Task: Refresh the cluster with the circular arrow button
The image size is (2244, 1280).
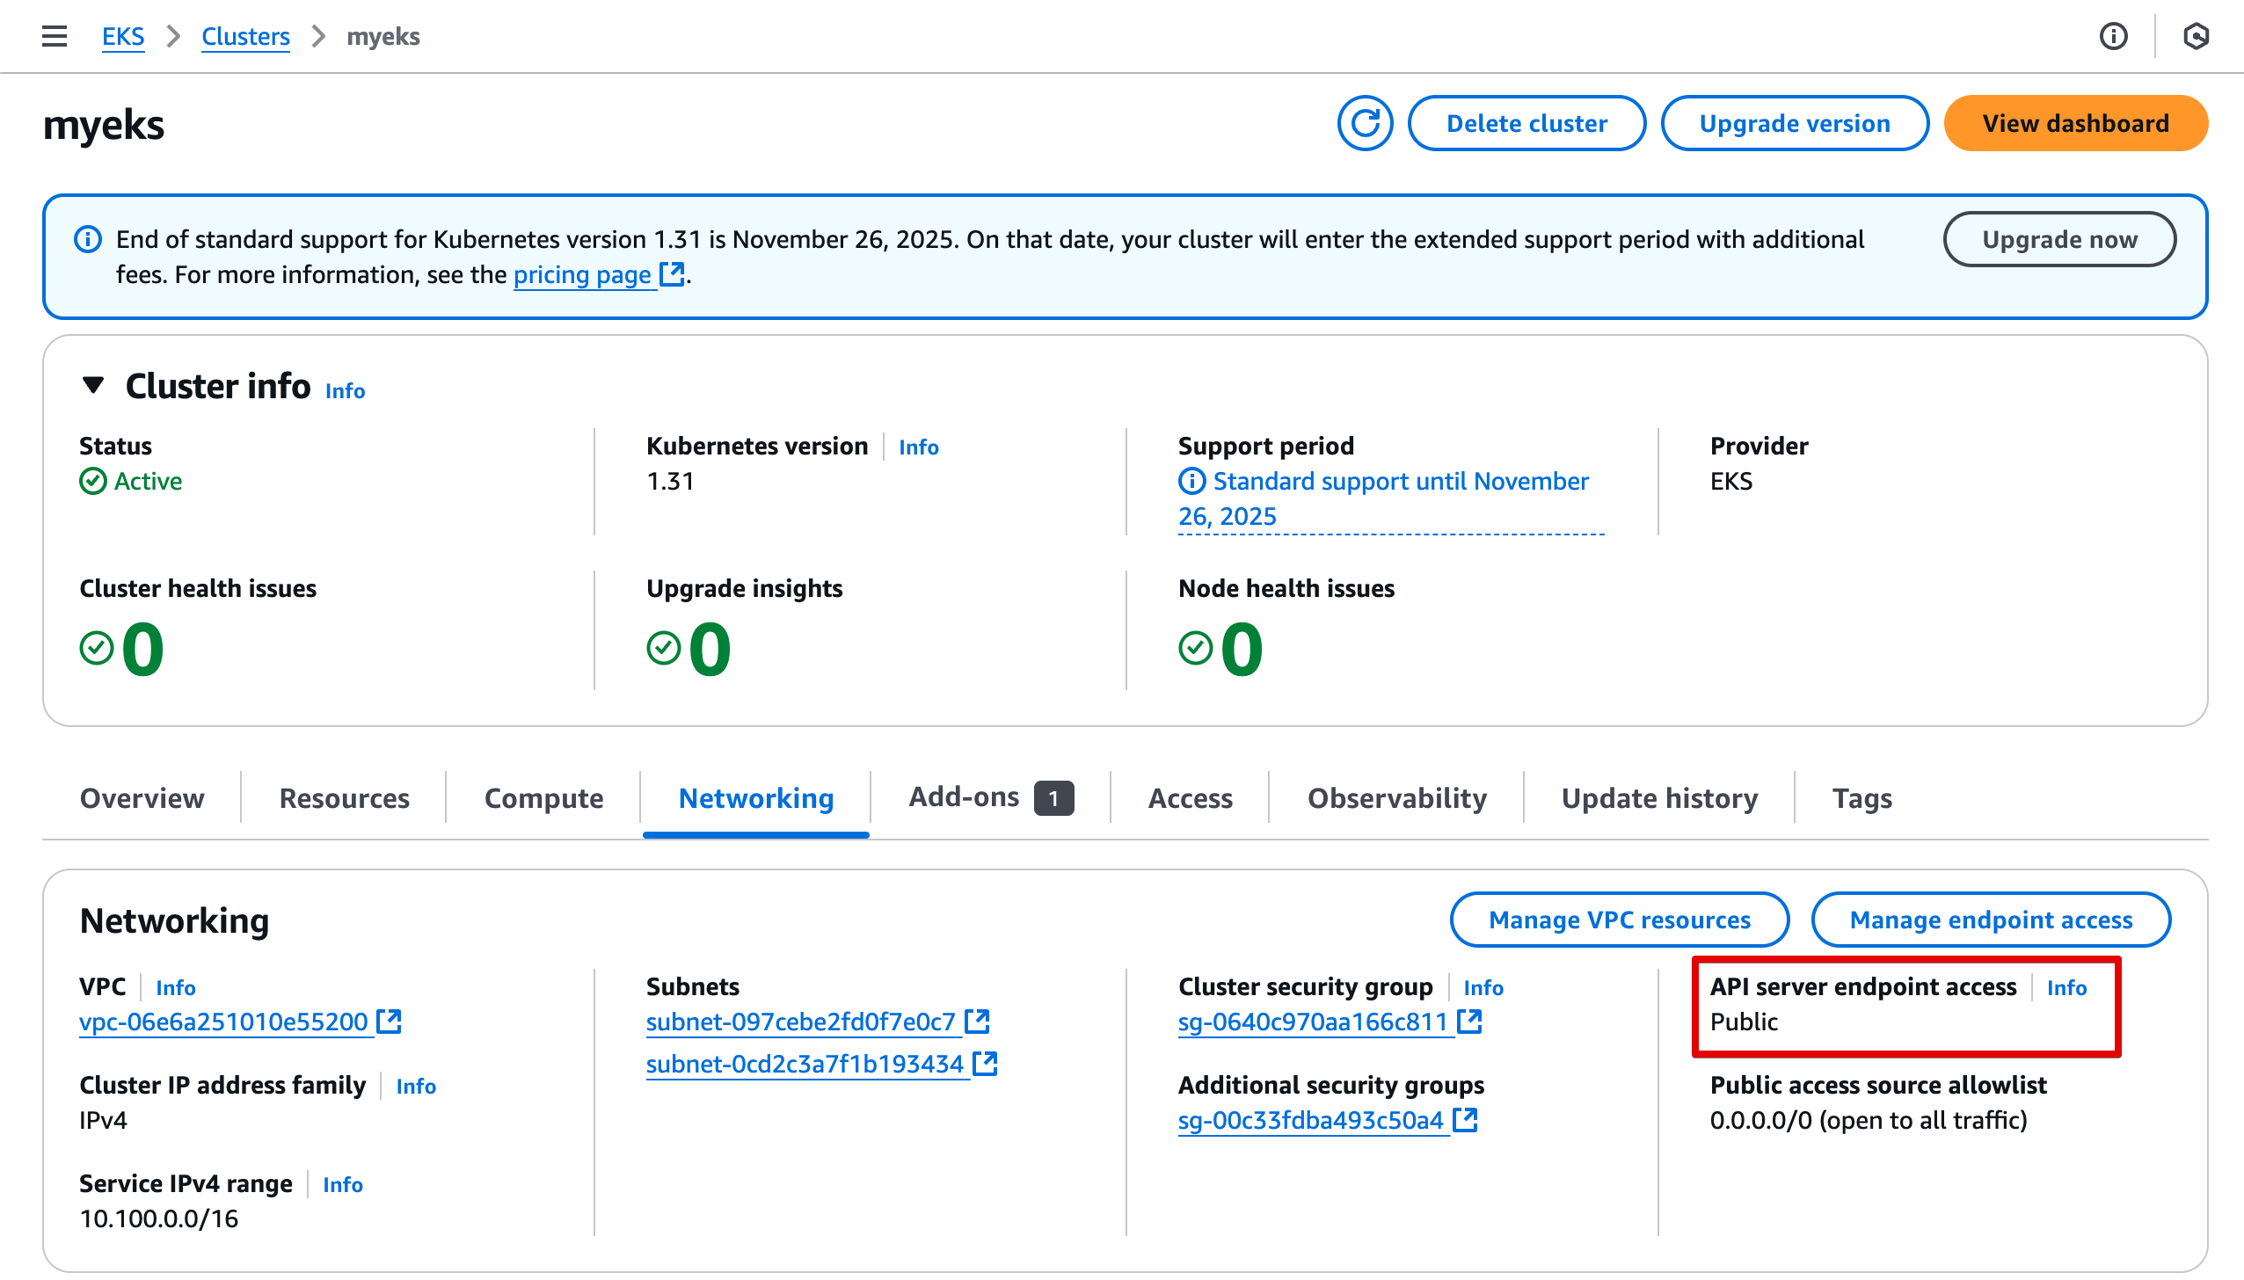Action: click(x=1365, y=123)
